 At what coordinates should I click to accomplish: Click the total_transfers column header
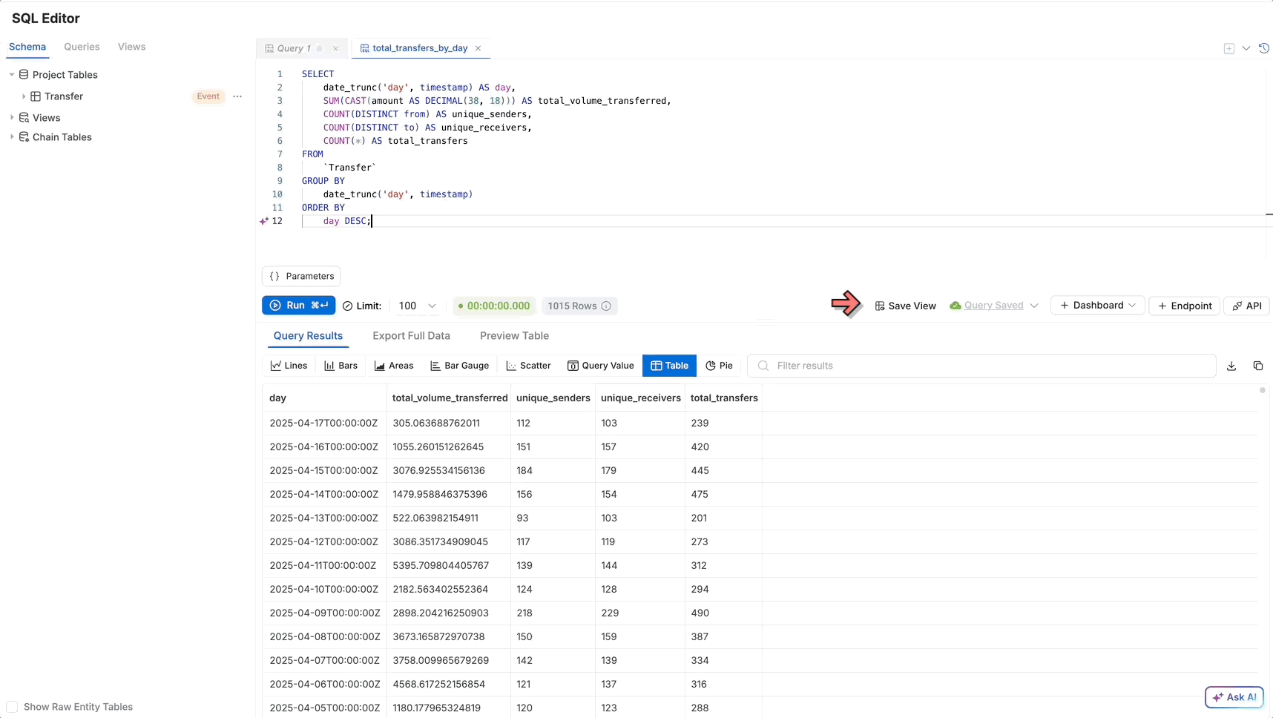coord(724,398)
